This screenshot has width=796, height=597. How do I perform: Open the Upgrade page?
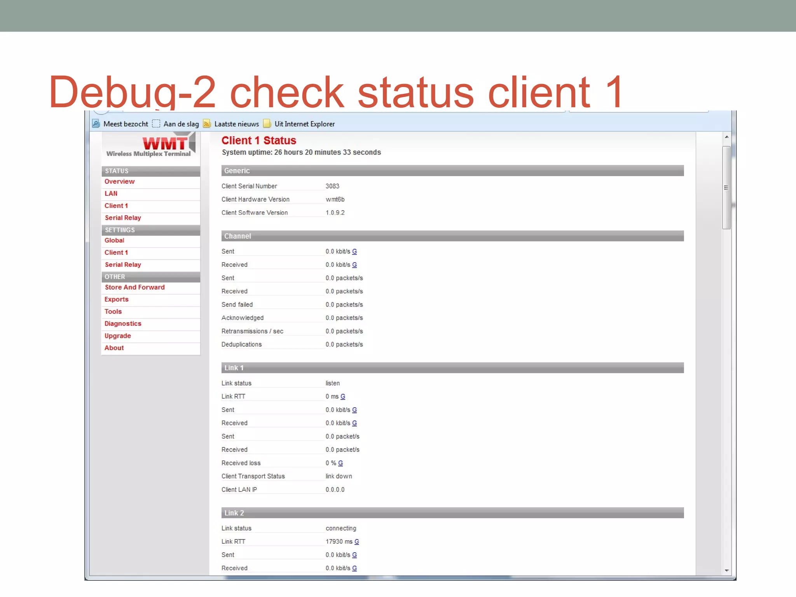(117, 336)
